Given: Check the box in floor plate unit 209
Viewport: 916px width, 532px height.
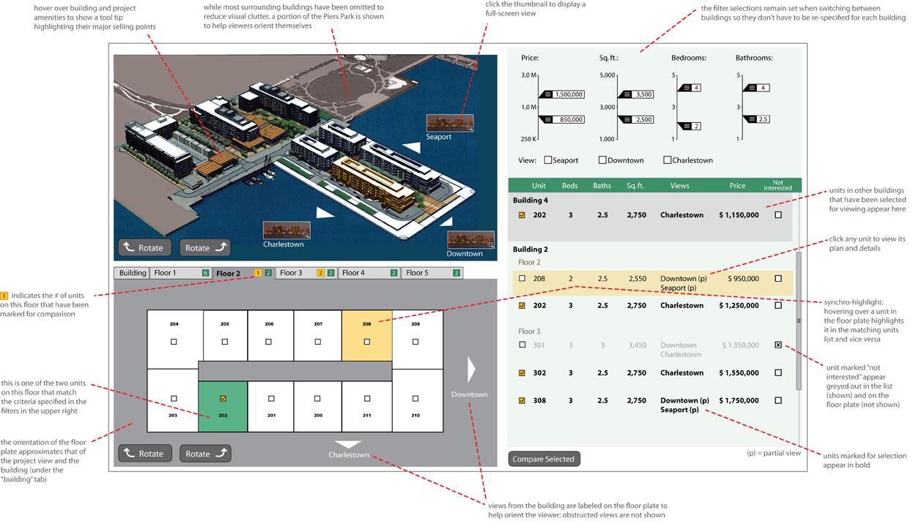Looking at the screenshot, I should [415, 342].
